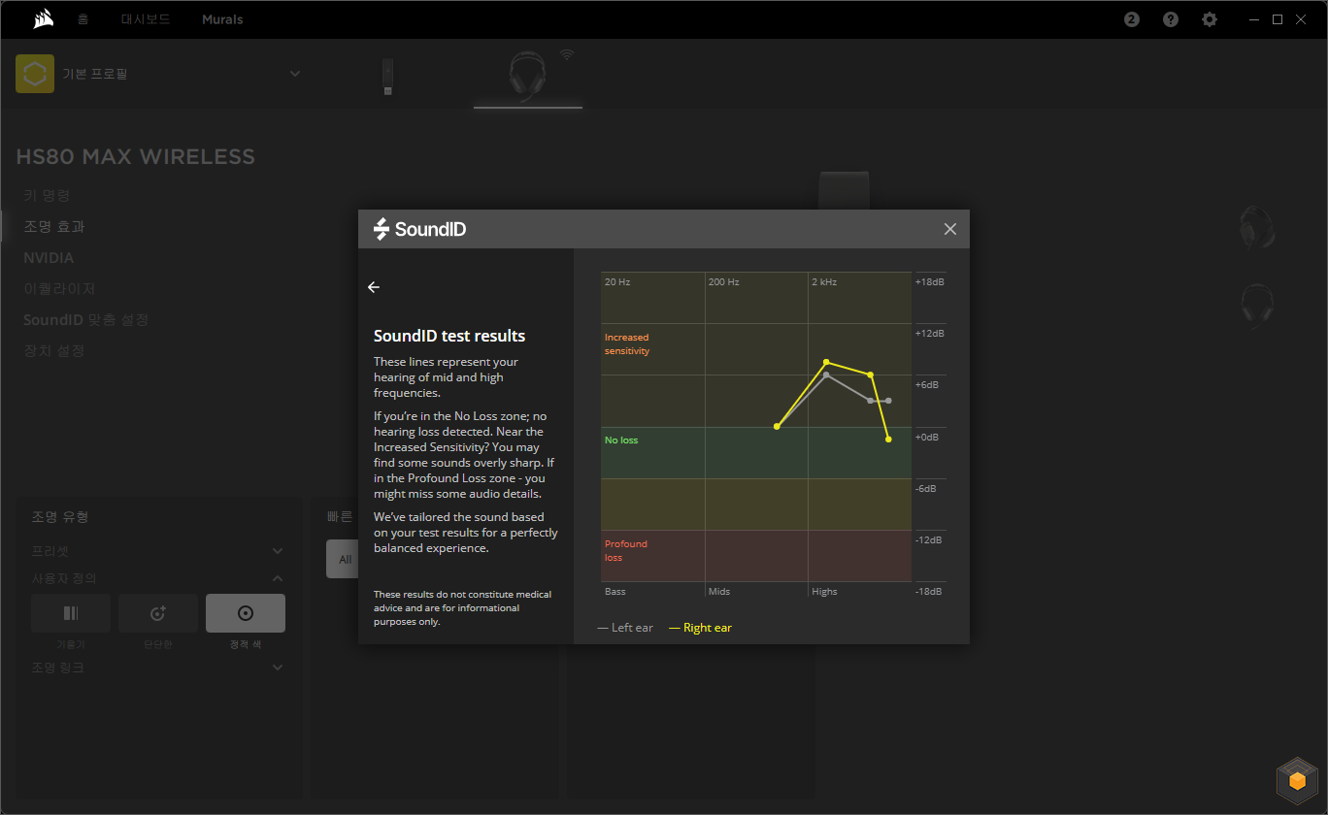Switch to the 대시보드 tab
The image size is (1328, 815).
[x=146, y=19]
